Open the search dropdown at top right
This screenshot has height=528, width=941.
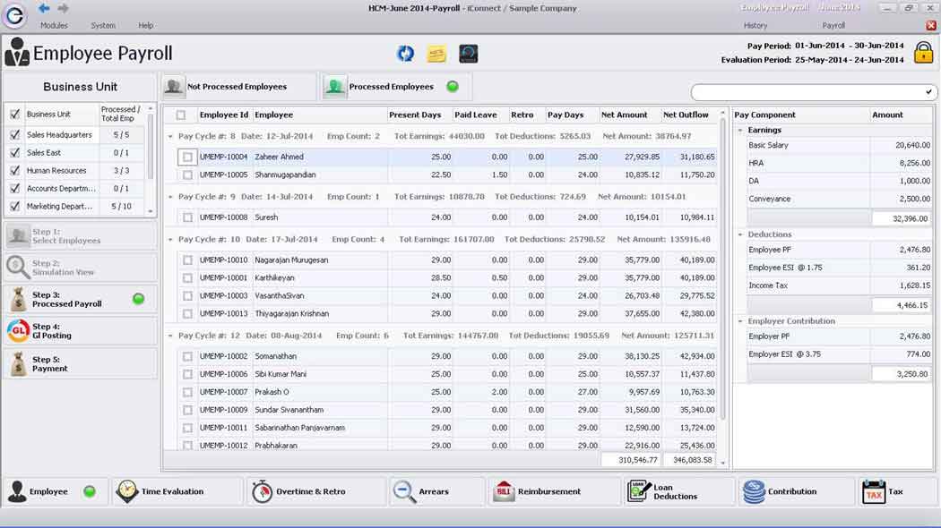tap(929, 92)
